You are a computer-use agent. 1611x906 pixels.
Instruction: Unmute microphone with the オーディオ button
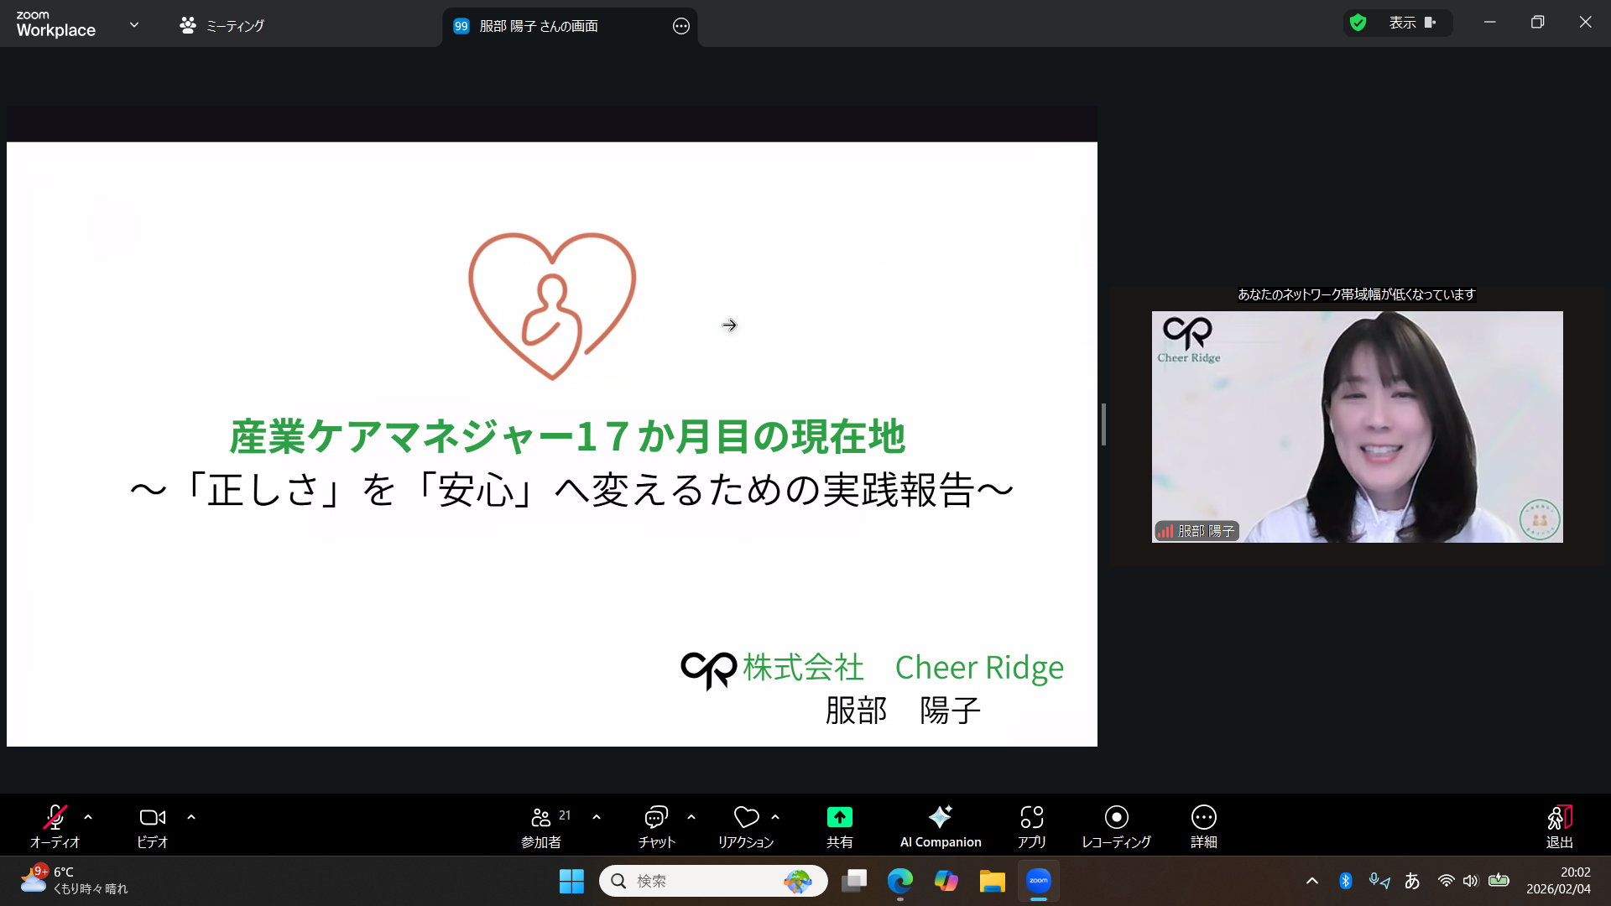pos(55,818)
